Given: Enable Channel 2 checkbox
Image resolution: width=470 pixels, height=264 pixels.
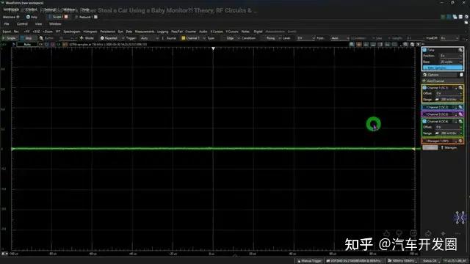Looking at the screenshot, I should [424, 107].
